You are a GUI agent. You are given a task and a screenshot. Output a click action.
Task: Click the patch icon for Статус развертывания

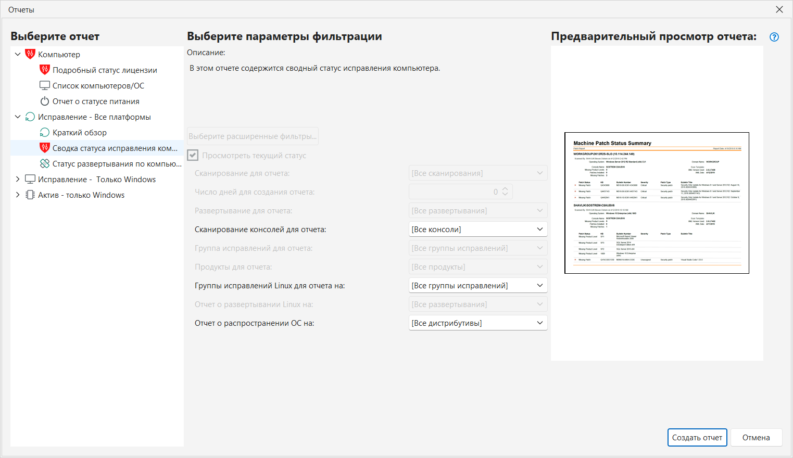click(x=45, y=163)
